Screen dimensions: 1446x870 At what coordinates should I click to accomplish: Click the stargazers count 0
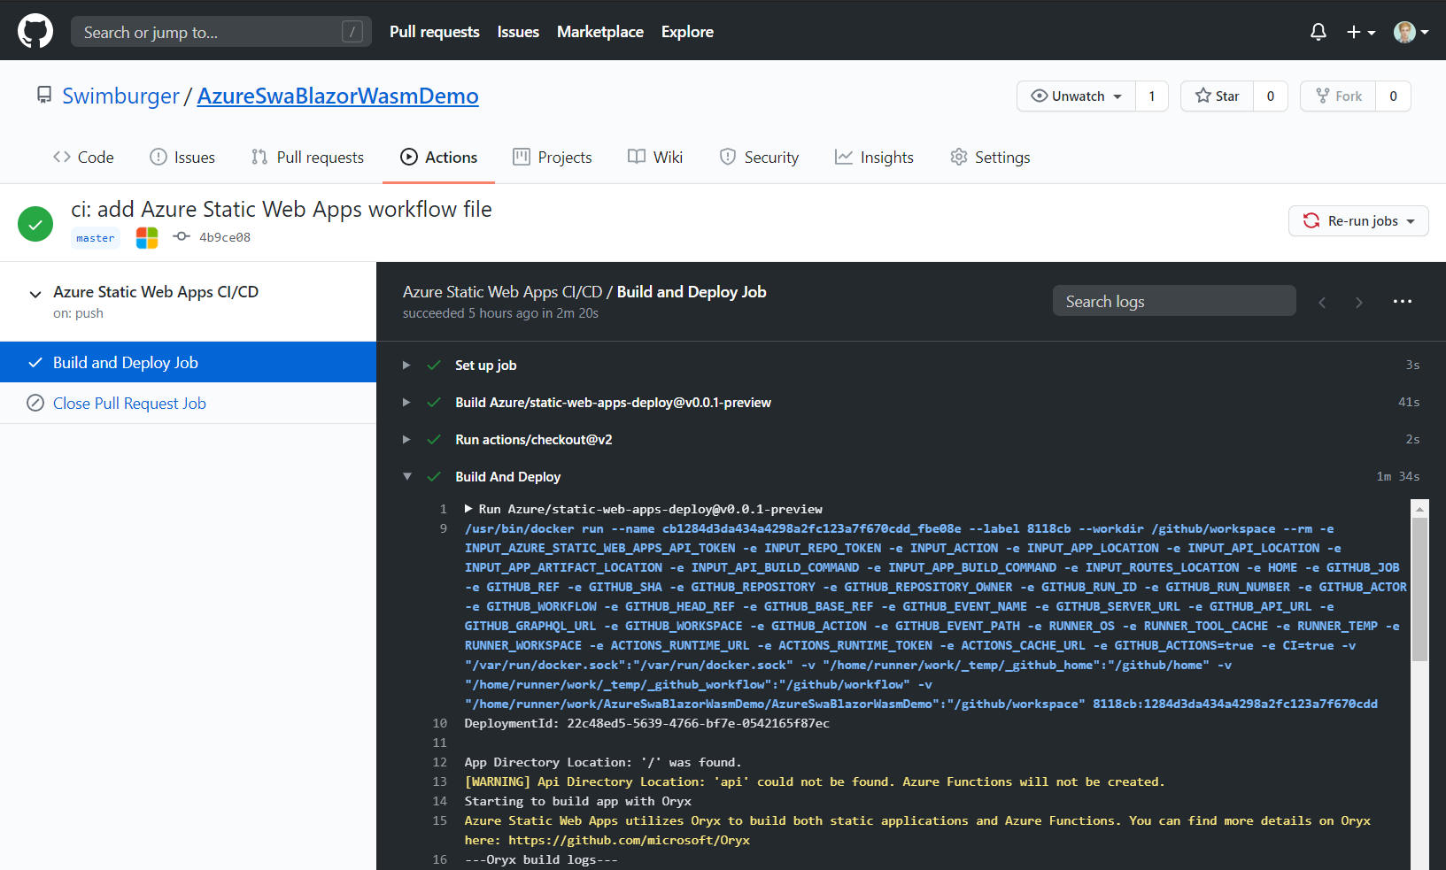tap(1270, 96)
